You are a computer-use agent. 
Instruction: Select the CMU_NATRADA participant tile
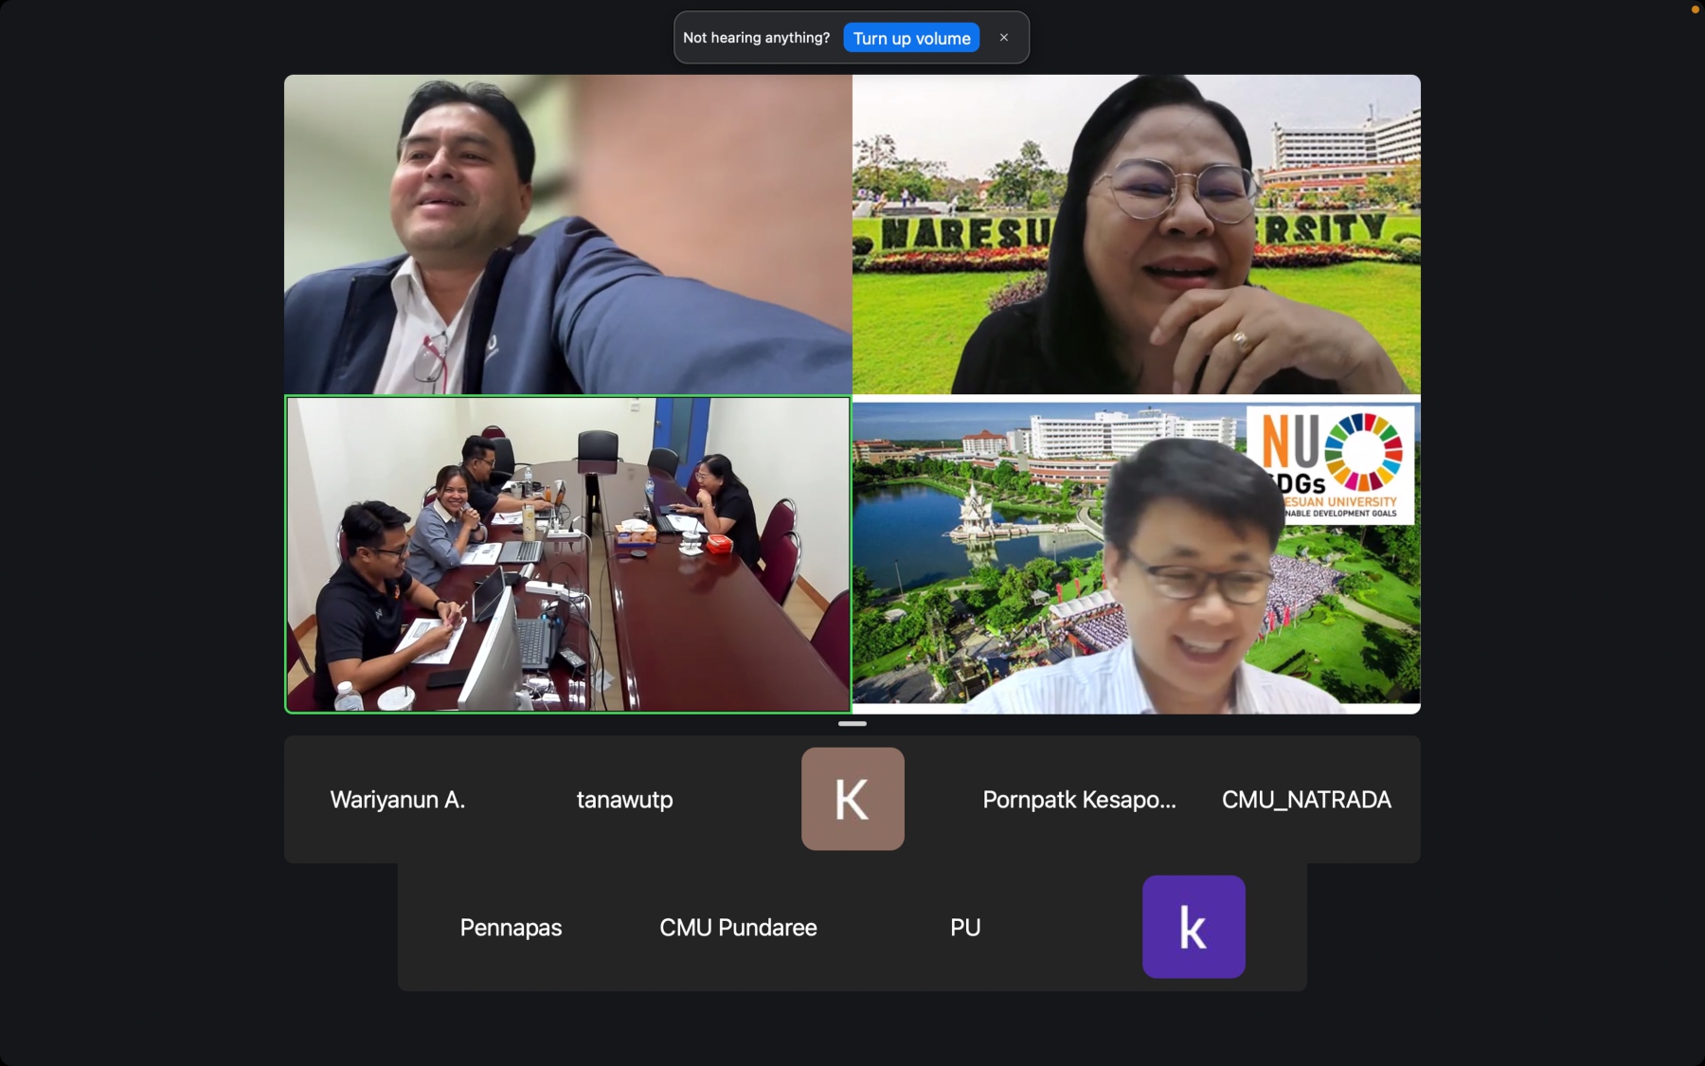(x=1307, y=799)
